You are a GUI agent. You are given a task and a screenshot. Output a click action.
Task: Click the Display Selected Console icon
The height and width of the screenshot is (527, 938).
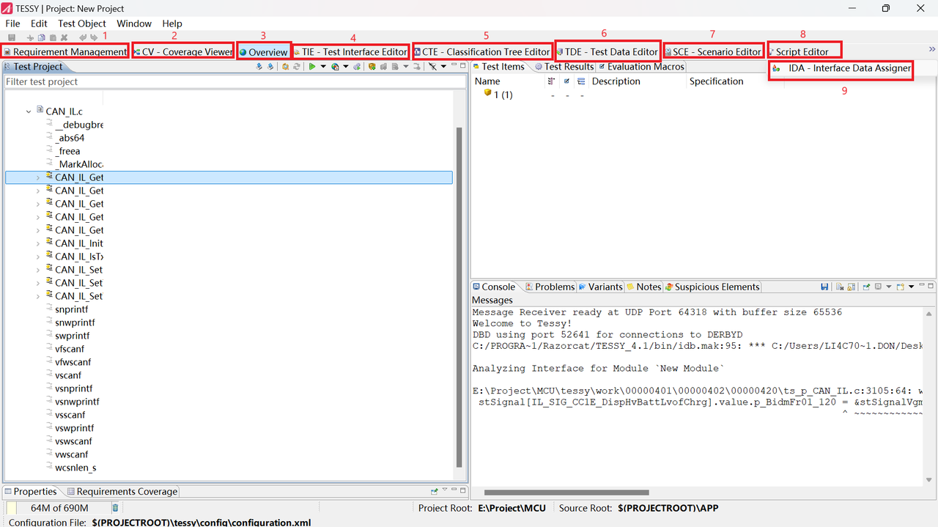pyautogui.click(x=878, y=287)
